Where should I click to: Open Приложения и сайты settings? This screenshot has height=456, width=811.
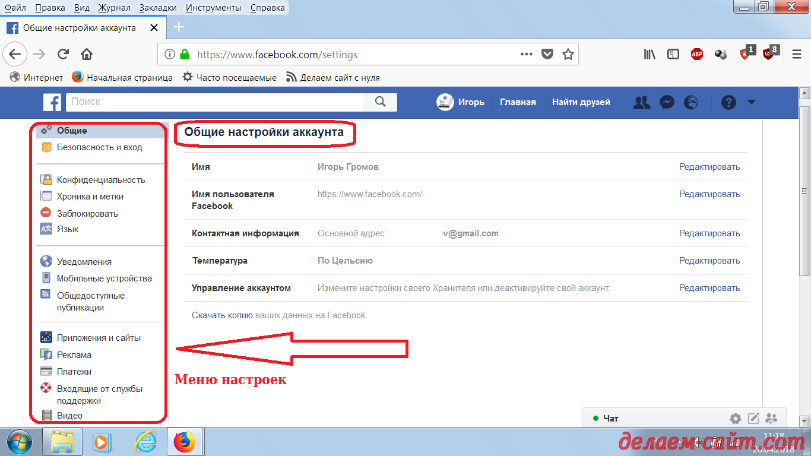click(99, 338)
